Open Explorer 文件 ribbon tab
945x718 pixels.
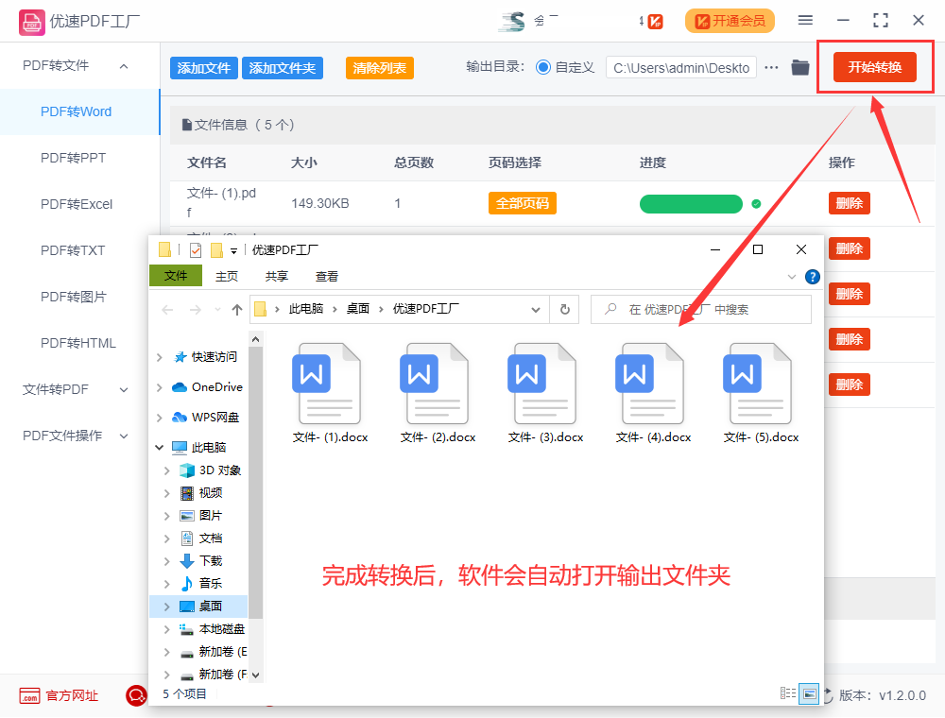(x=176, y=276)
